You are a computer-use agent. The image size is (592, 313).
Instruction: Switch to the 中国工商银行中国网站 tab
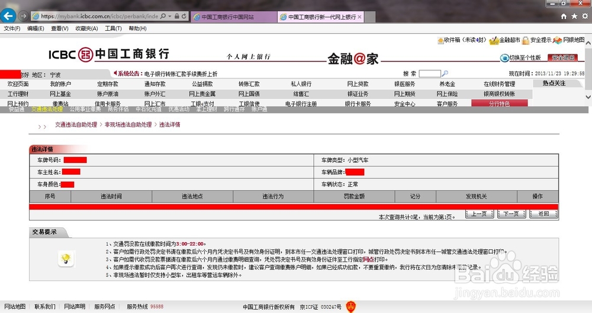click(234, 17)
